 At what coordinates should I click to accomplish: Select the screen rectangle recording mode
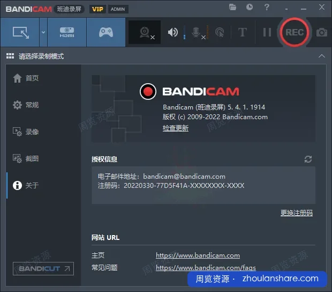[x=20, y=32]
